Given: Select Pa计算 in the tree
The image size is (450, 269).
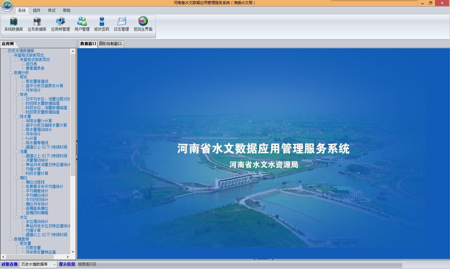Looking at the screenshot, I should (x=31, y=138).
